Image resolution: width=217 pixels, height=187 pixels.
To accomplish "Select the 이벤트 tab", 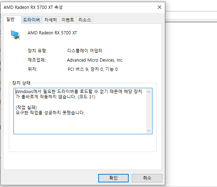I will coord(67,20).
